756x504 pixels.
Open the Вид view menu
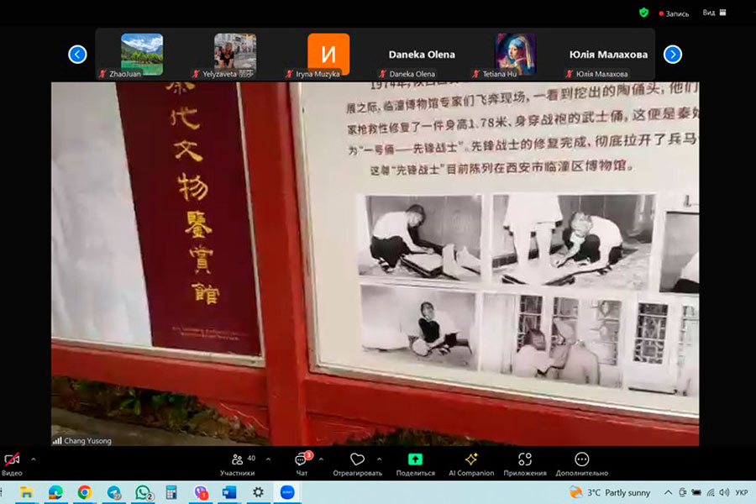coord(714,13)
